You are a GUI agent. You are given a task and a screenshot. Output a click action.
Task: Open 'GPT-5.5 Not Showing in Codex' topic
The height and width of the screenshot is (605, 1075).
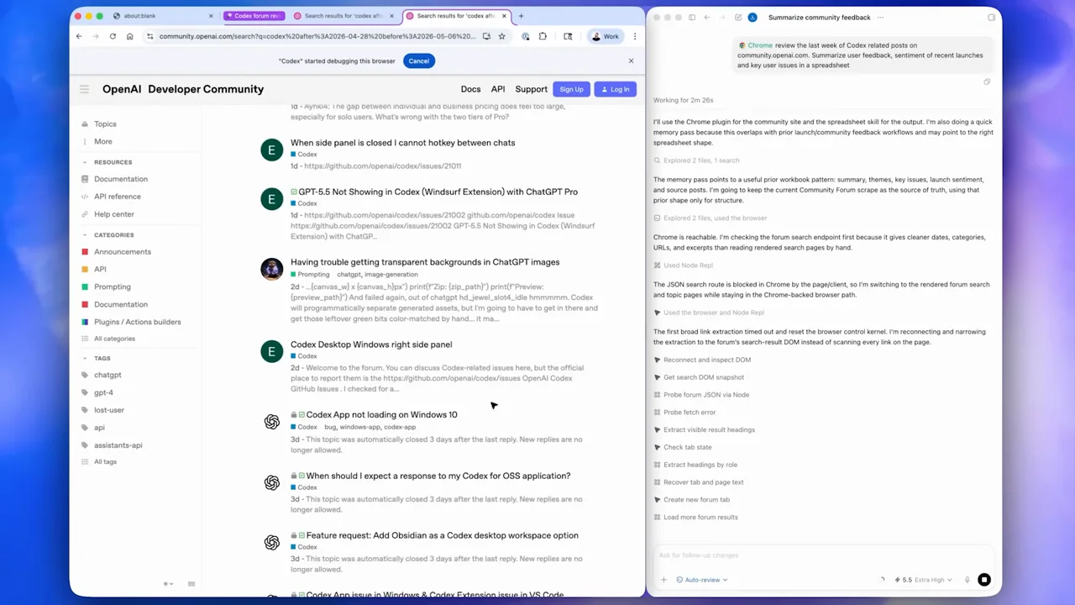point(437,192)
